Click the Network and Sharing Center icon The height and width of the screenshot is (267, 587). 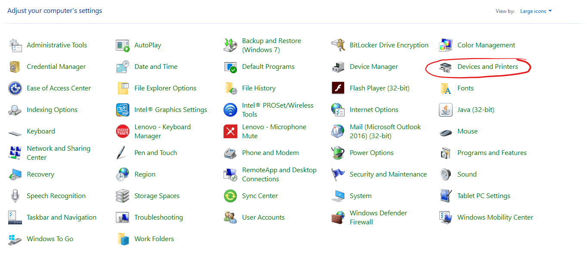[x=15, y=153]
